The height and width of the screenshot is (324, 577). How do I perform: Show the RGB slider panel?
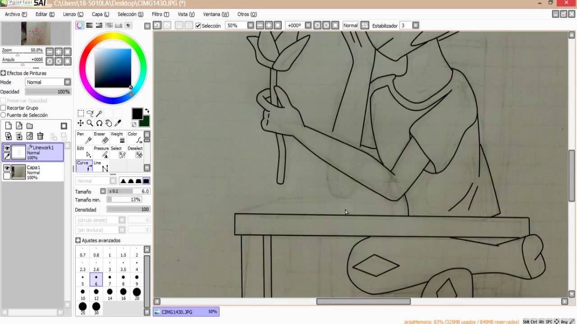89,26
